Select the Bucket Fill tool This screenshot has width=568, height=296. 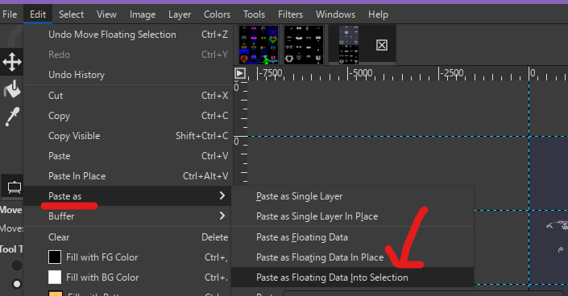12,88
